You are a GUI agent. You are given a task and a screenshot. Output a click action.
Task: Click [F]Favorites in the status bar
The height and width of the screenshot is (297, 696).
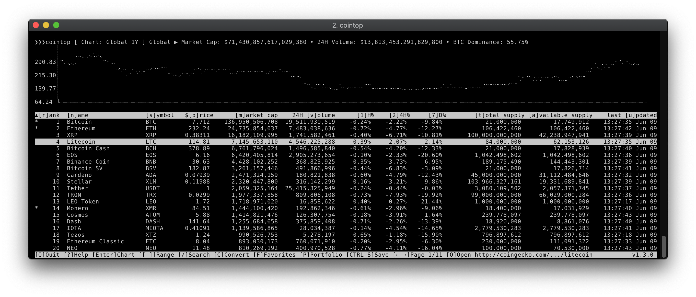(x=274, y=255)
